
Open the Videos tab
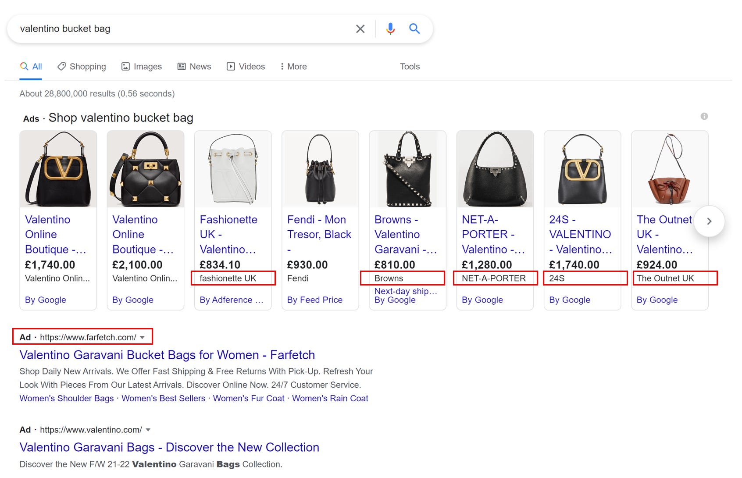point(246,67)
